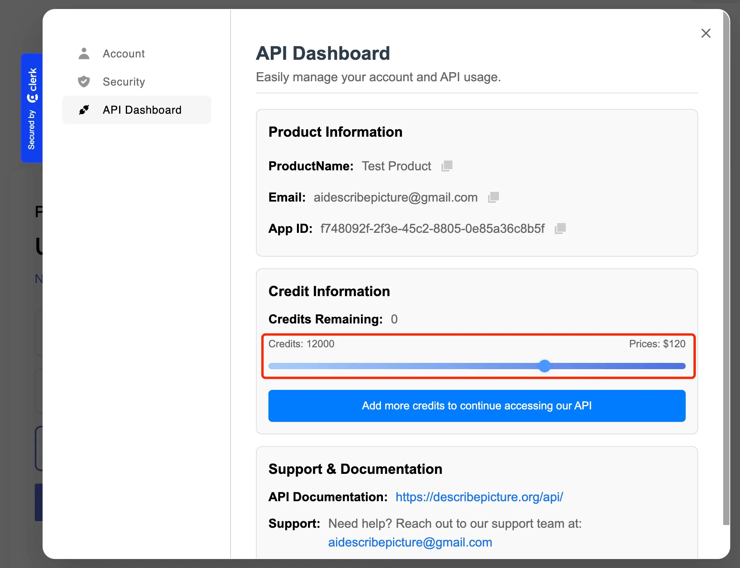
Task: Click the far left end of credits slider
Action: click(x=271, y=366)
